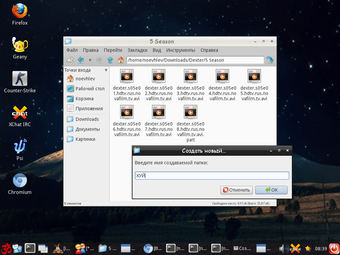
Task: Click the back arrow in the file manager toolbar
Action: pyautogui.click(x=80, y=60)
